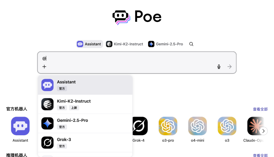Open the Assistant bot under 官方机器人
274x157 pixels.
tap(20, 126)
